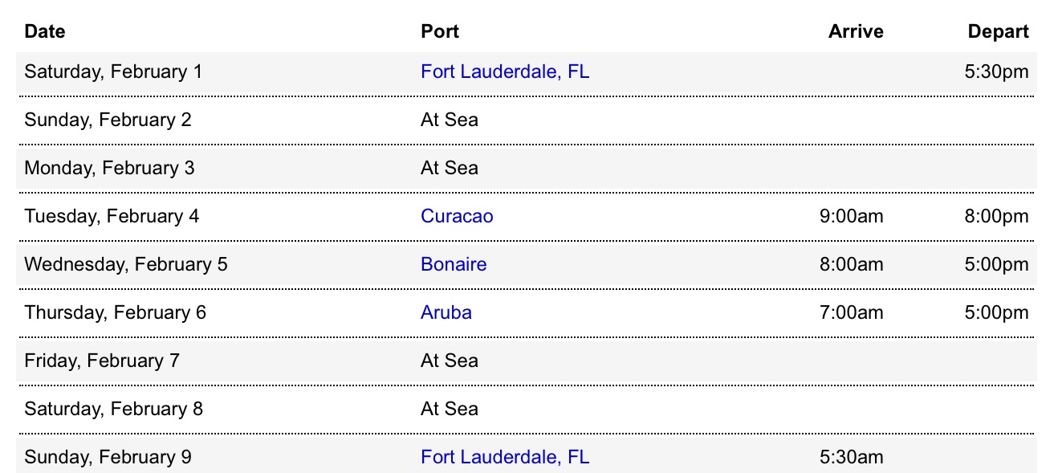Viewport: 1058px width, 473px height.
Task: Click the Saturday, February 8 date cell
Action: point(113,409)
